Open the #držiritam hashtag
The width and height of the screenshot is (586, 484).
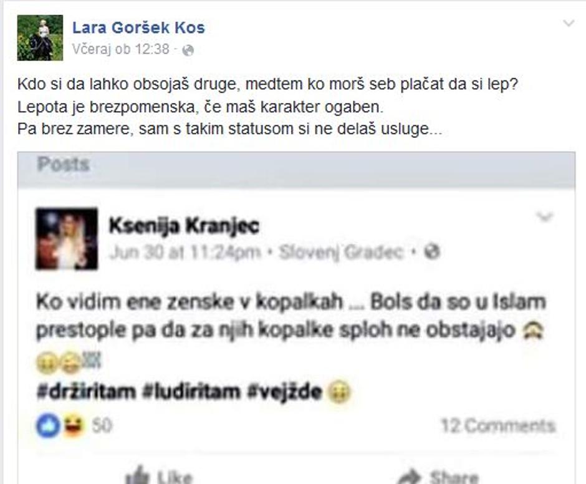pyautogui.click(x=86, y=392)
